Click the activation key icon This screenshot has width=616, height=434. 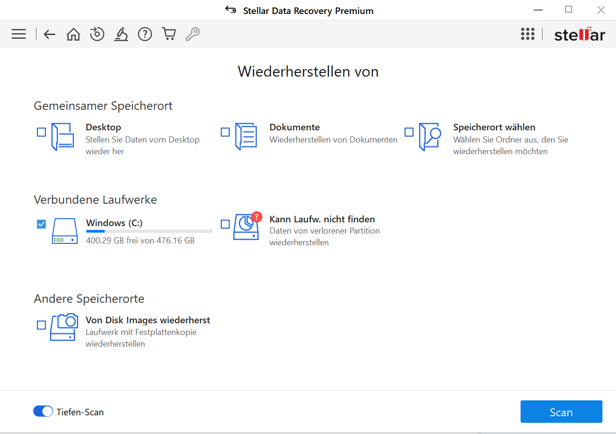(x=193, y=34)
